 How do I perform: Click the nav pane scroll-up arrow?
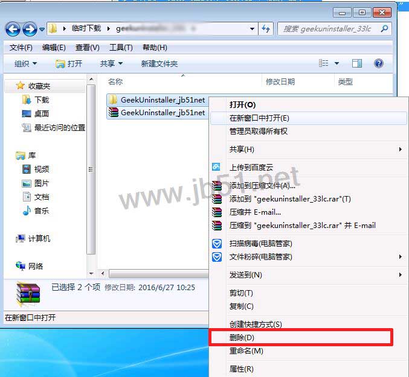(91, 79)
